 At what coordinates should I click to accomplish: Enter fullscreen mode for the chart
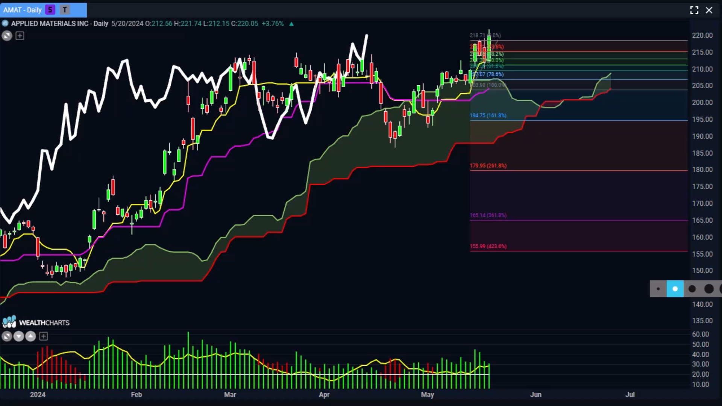694,10
